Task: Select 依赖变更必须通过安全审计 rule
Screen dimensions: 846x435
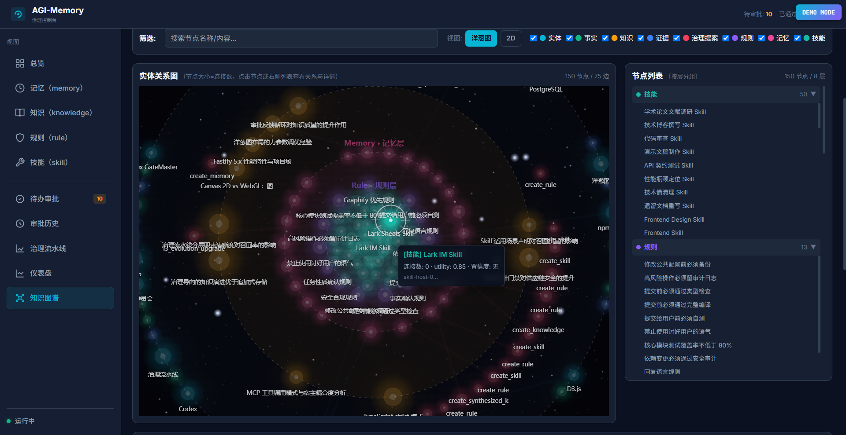Action: click(x=680, y=358)
